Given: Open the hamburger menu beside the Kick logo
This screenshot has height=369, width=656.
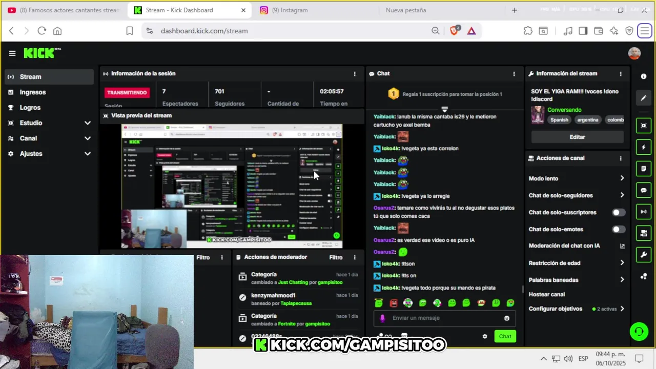Looking at the screenshot, I should (x=12, y=53).
